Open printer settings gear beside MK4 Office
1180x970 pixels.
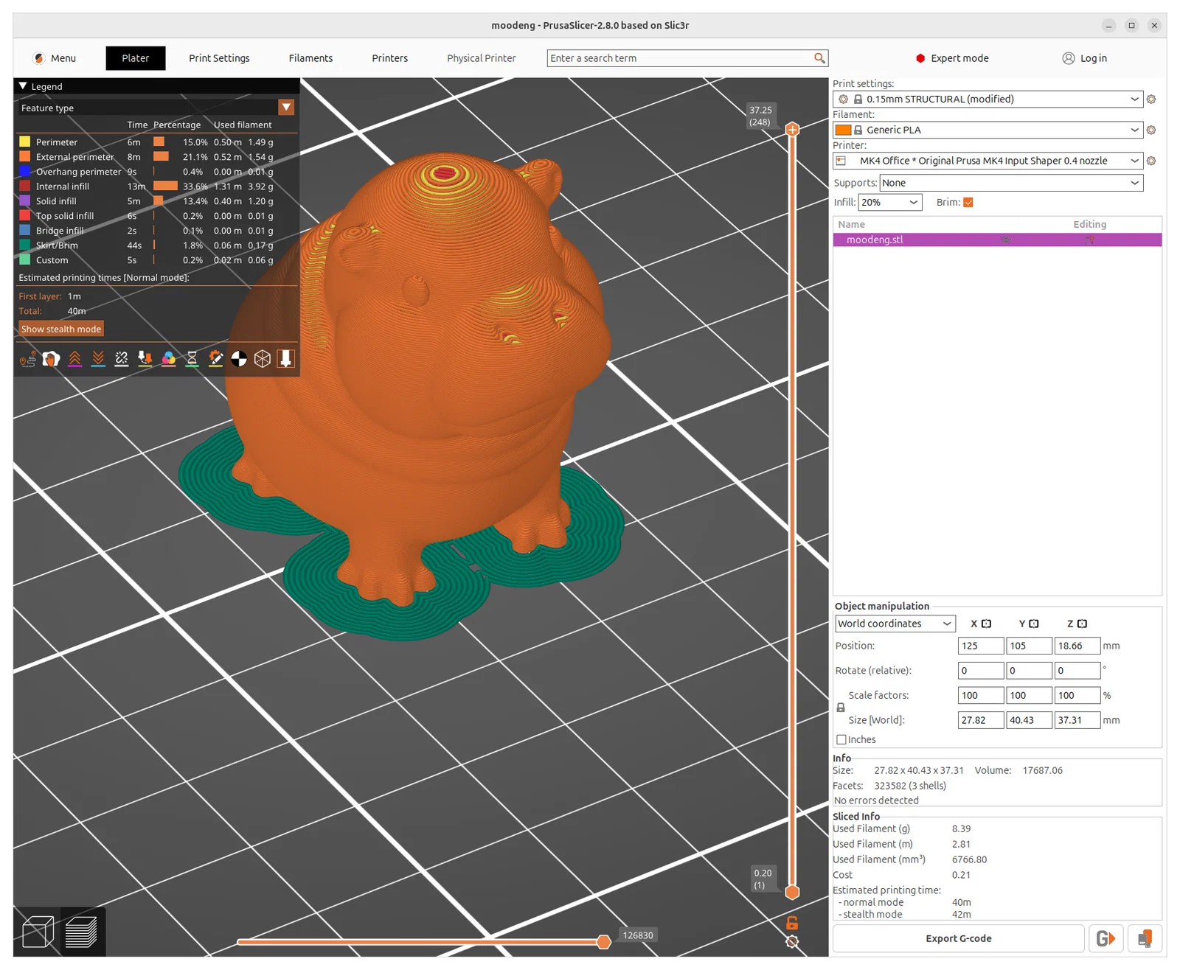[1151, 161]
